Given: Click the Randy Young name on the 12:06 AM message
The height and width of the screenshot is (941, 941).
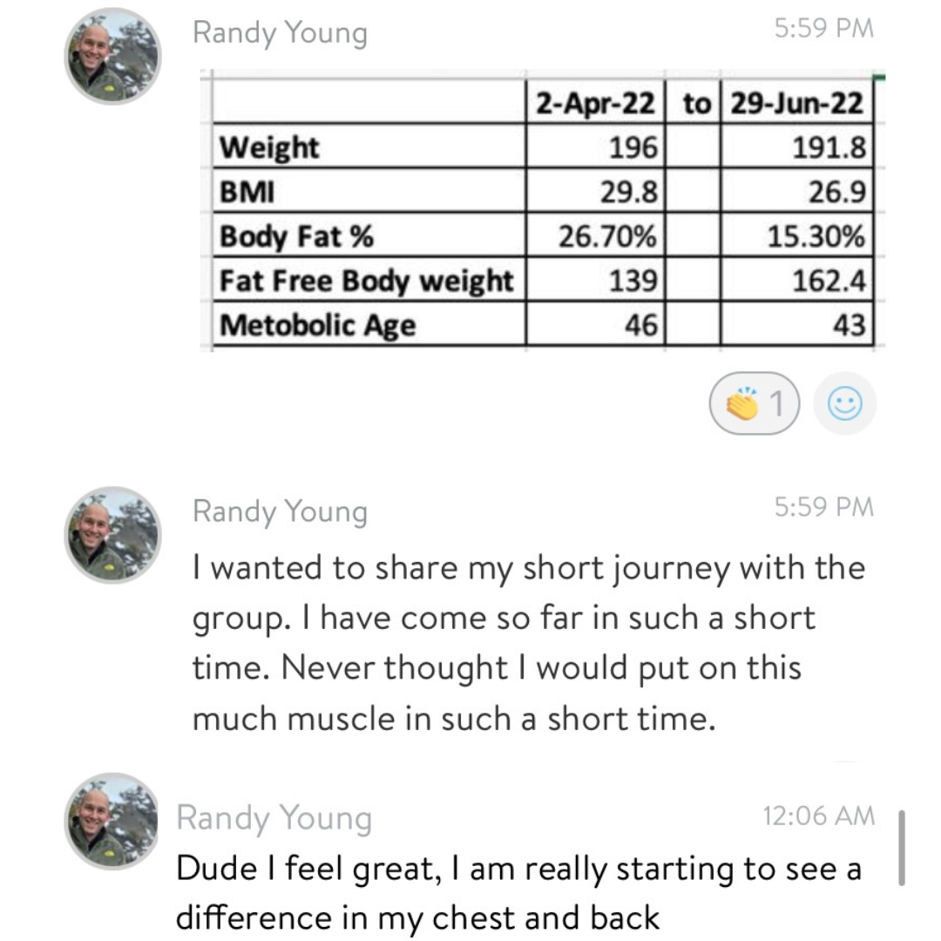Looking at the screenshot, I should pos(274,818).
